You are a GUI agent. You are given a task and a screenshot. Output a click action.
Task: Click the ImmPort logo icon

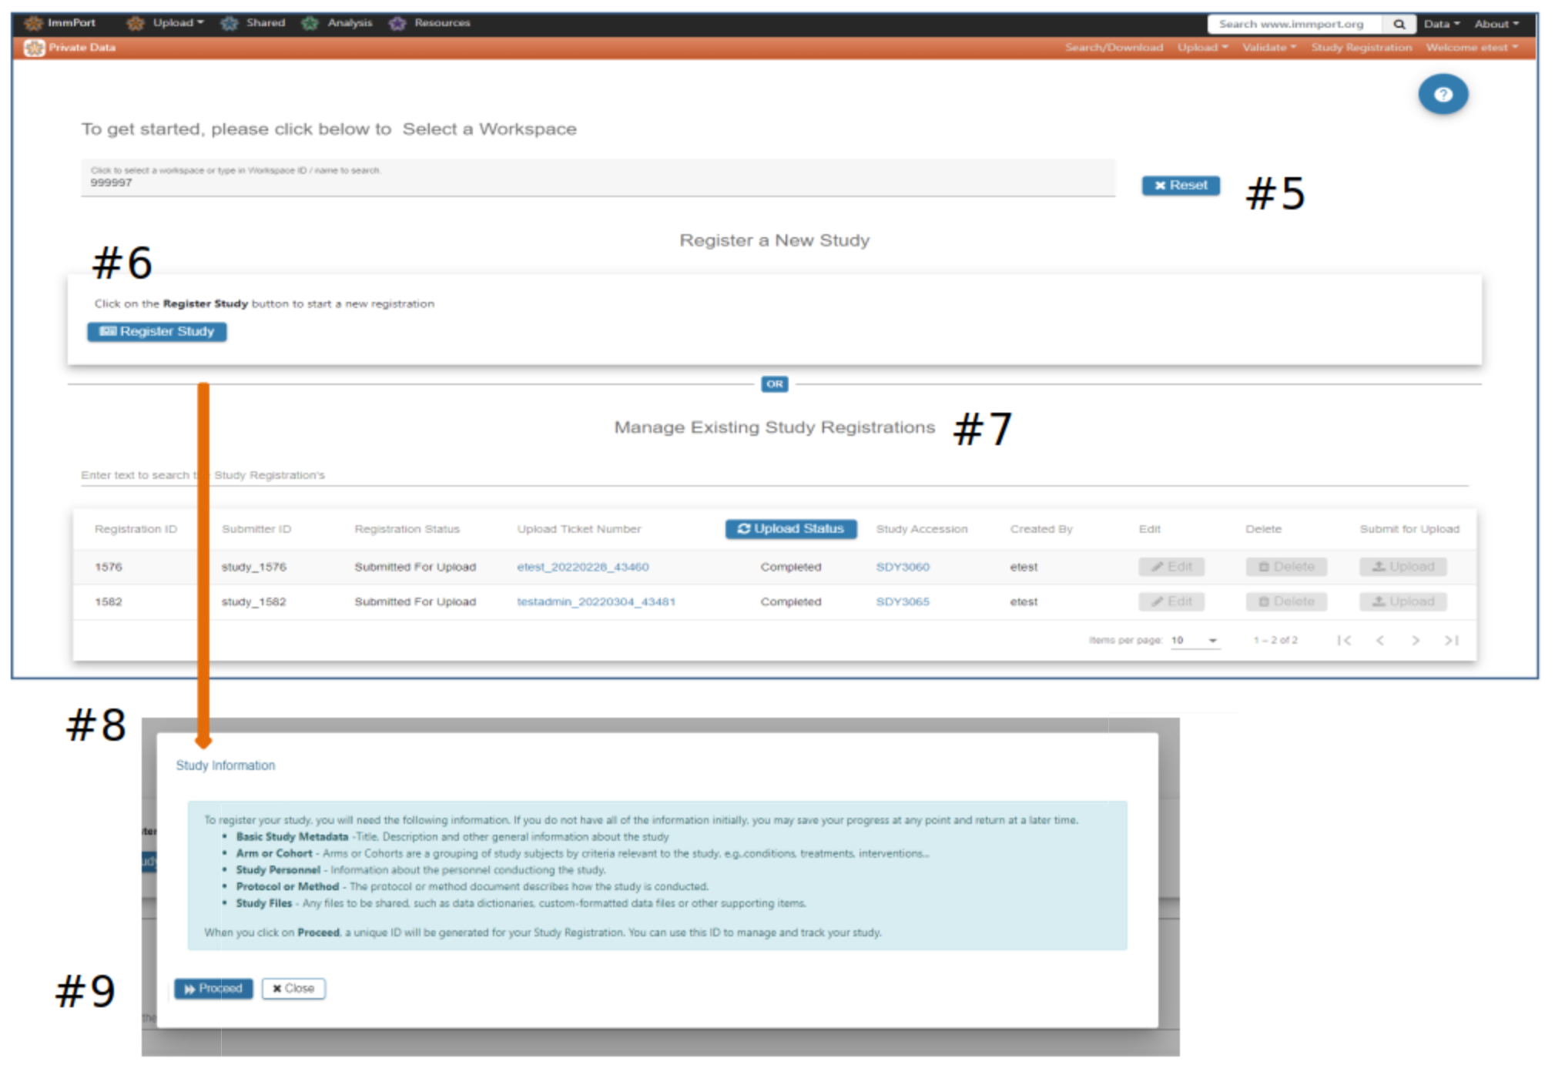tap(34, 23)
